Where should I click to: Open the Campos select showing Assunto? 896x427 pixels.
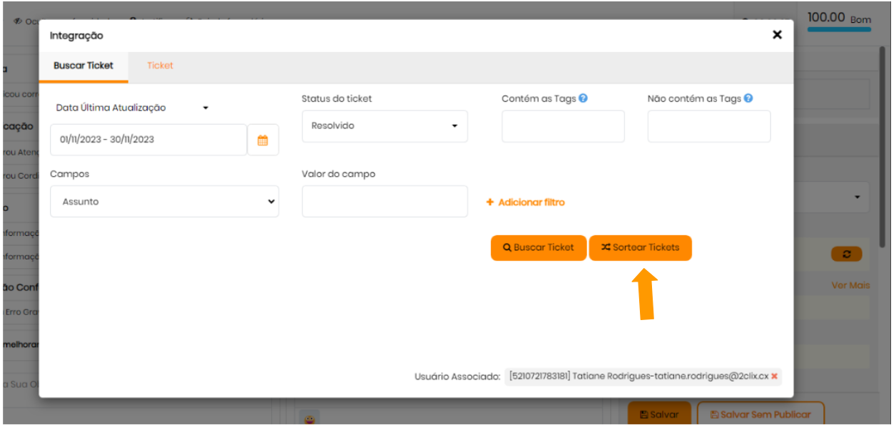(x=164, y=202)
